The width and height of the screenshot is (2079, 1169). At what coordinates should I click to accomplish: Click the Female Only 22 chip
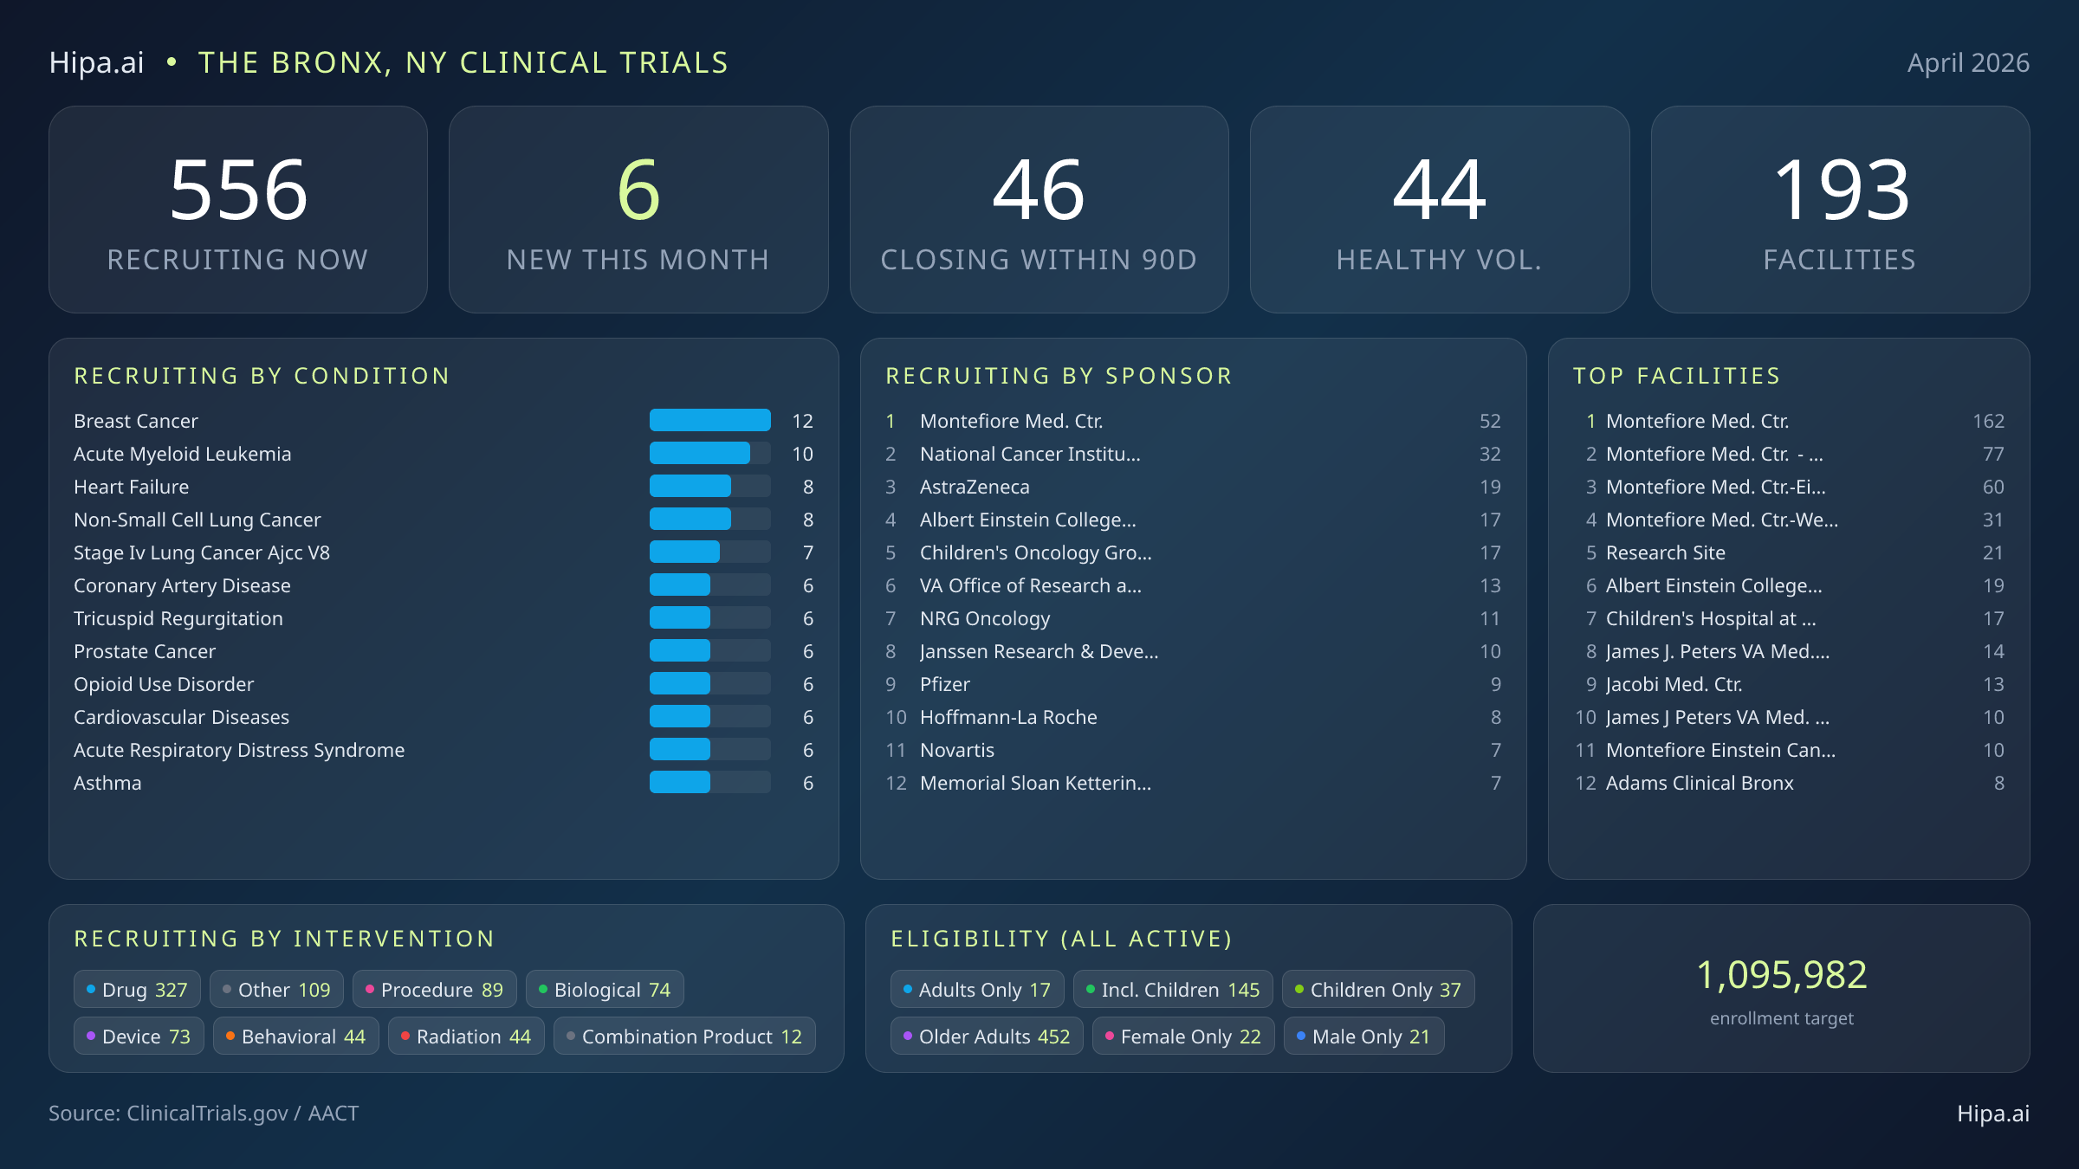(x=1183, y=1037)
